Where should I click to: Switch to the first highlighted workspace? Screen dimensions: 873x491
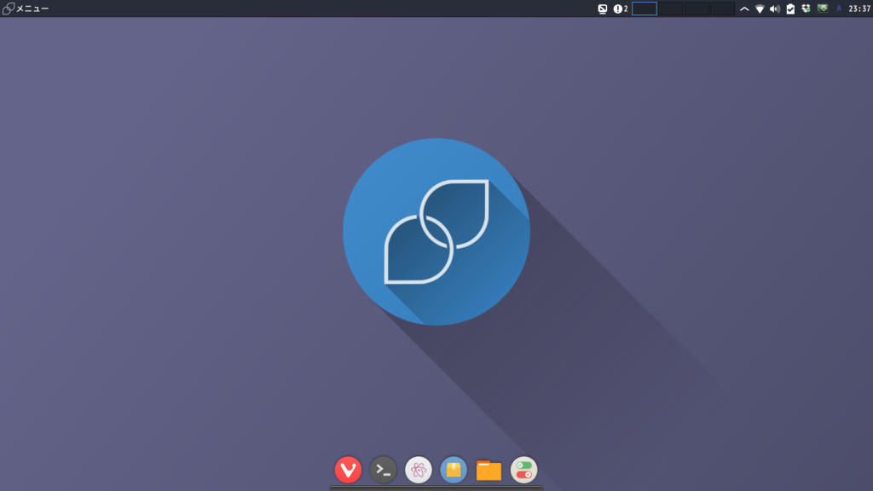[x=645, y=9]
